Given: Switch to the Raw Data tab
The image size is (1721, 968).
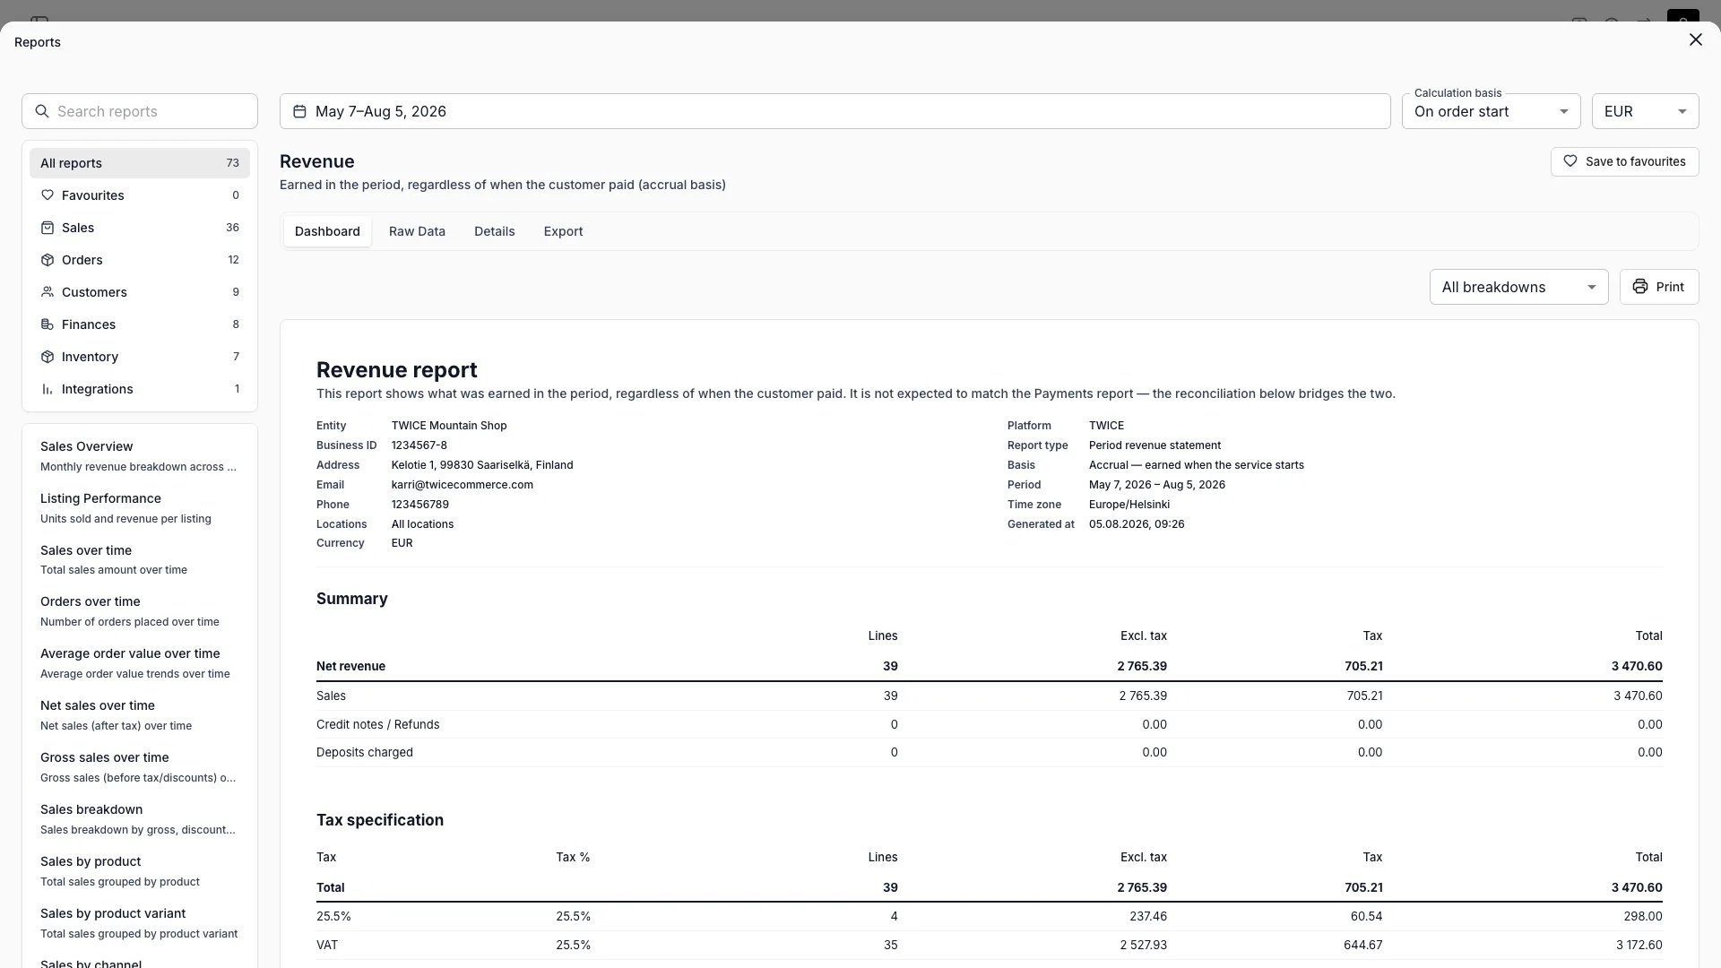Looking at the screenshot, I should pos(417,231).
